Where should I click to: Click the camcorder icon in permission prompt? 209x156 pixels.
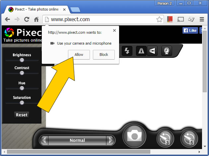tap(52, 43)
